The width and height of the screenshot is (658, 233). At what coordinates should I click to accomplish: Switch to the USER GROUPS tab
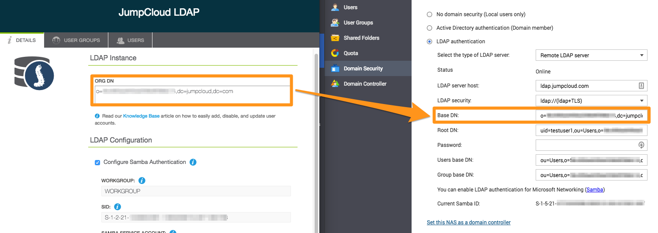click(76, 40)
